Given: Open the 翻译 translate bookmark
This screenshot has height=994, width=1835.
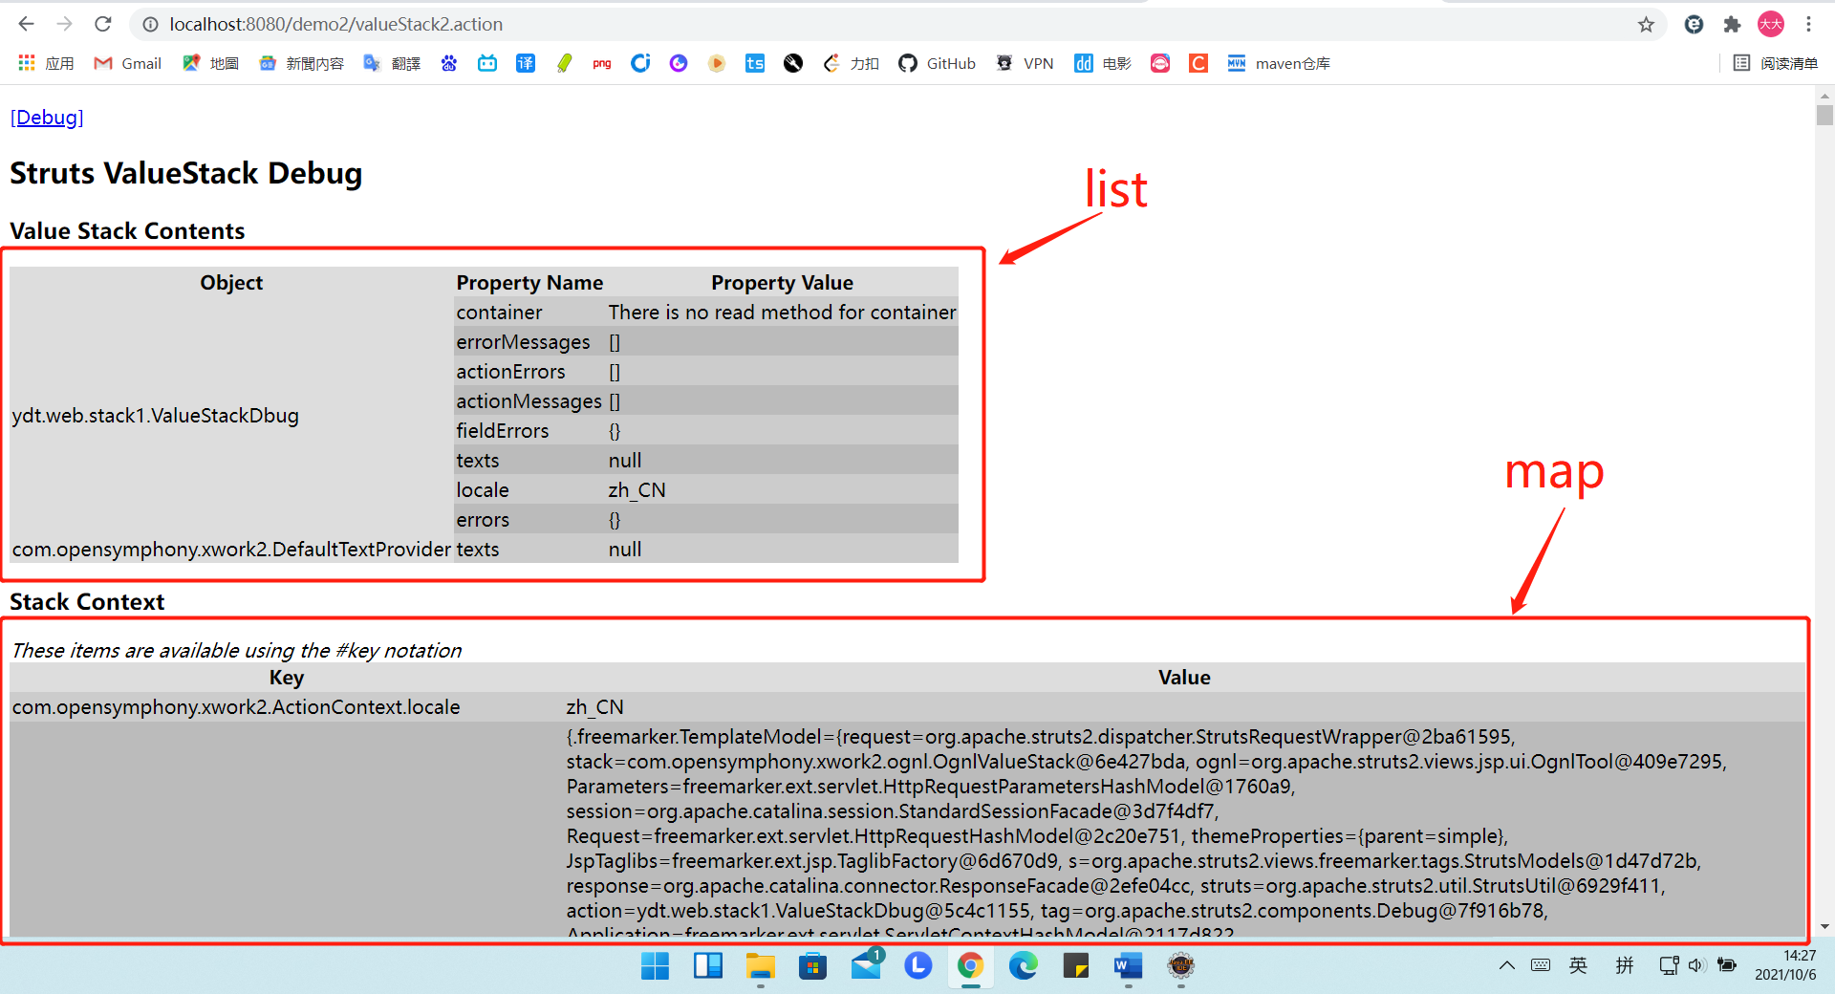Looking at the screenshot, I should pyautogui.click(x=392, y=63).
